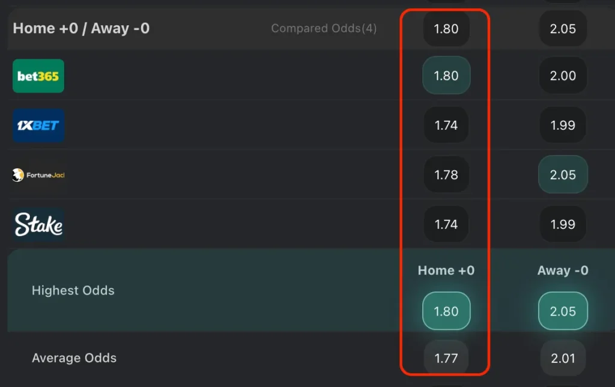Click FortuneJack's highlighted Away -0 odds of 2.05

click(x=563, y=175)
